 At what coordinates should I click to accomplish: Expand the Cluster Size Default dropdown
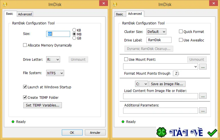(x=156, y=32)
